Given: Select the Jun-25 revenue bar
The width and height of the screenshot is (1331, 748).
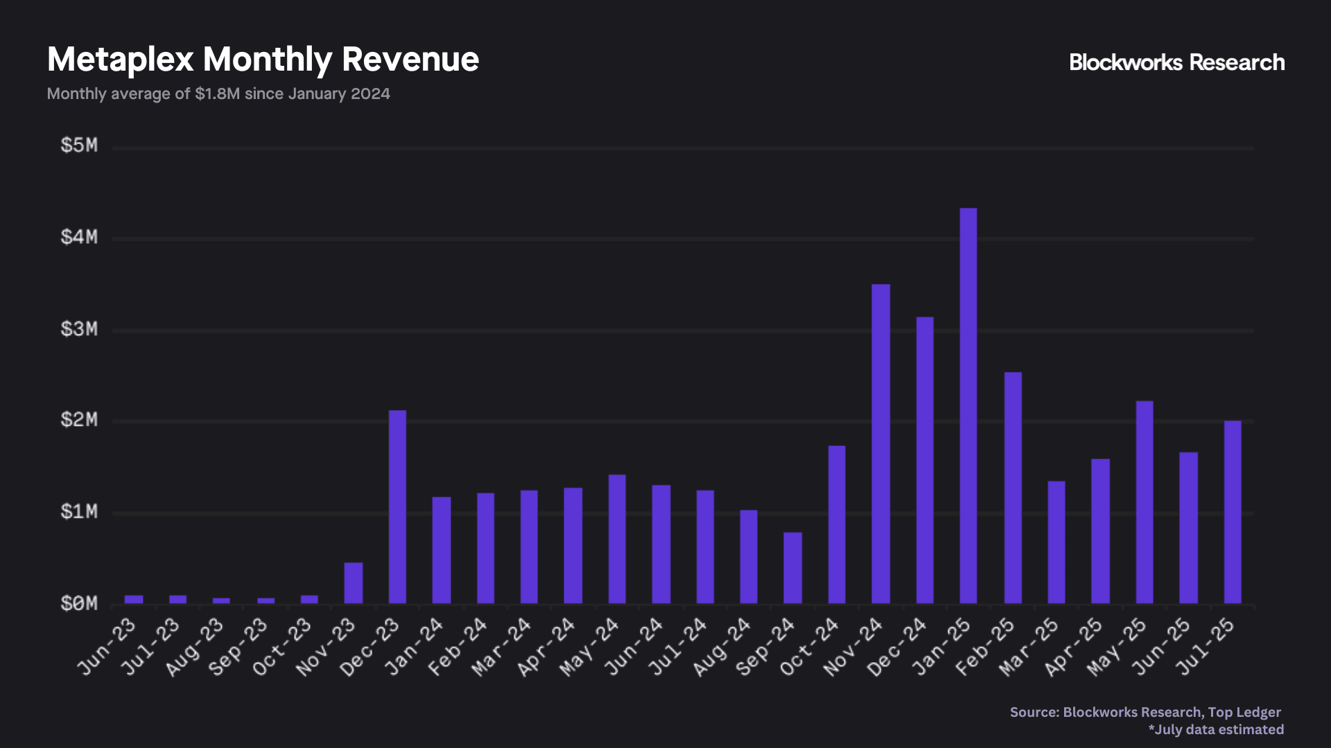Looking at the screenshot, I should point(1189,528).
